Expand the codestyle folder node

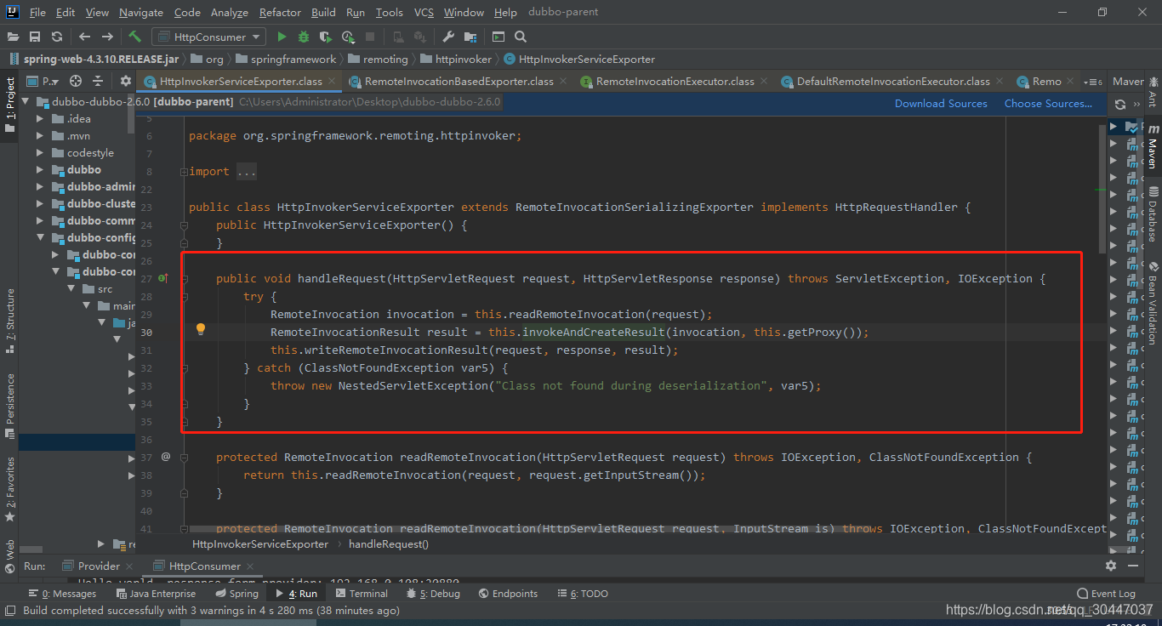pyautogui.click(x=40, y=152)
